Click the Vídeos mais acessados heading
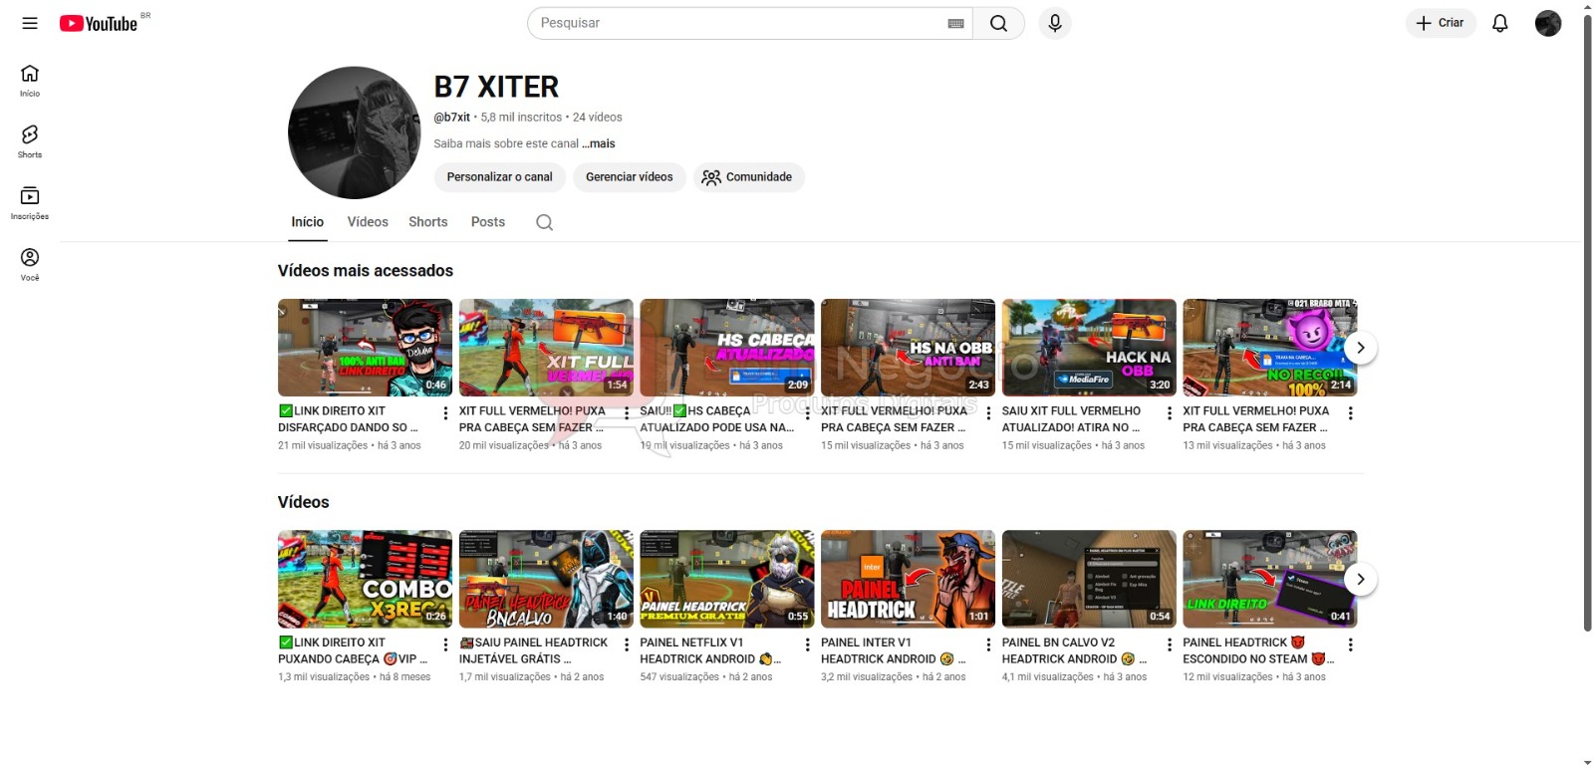This screenshot has width=1594, height=770. coord(366,271)
